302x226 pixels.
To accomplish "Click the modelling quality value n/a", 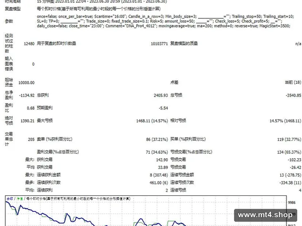I will point(298,44).
